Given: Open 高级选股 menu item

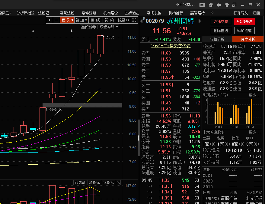Looking at the screenshot, I should click(67, 13).
